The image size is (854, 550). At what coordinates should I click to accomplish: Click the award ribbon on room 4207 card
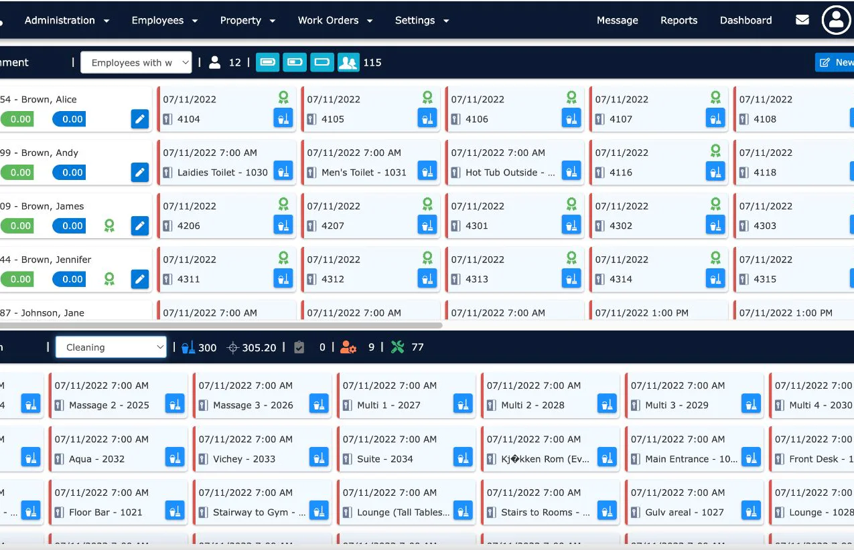coord(427,204)
